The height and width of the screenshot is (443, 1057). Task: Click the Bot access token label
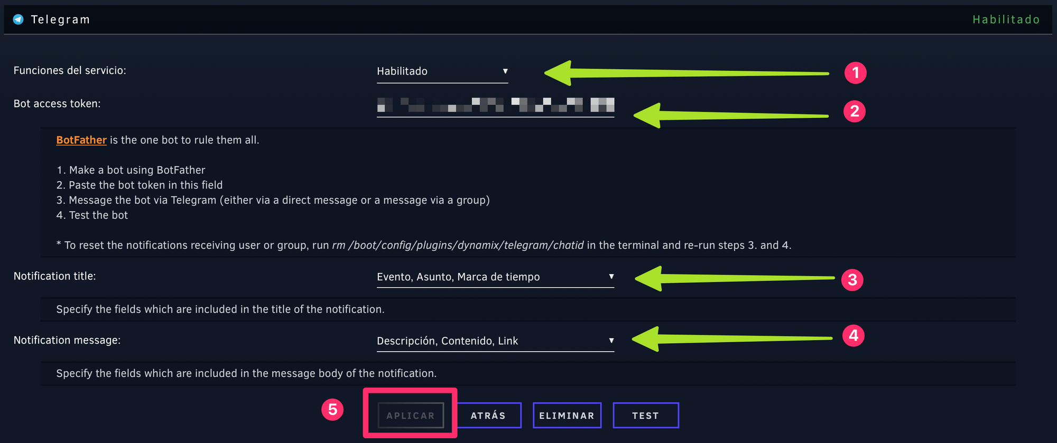pyautogui.click(x=57, y=103)
